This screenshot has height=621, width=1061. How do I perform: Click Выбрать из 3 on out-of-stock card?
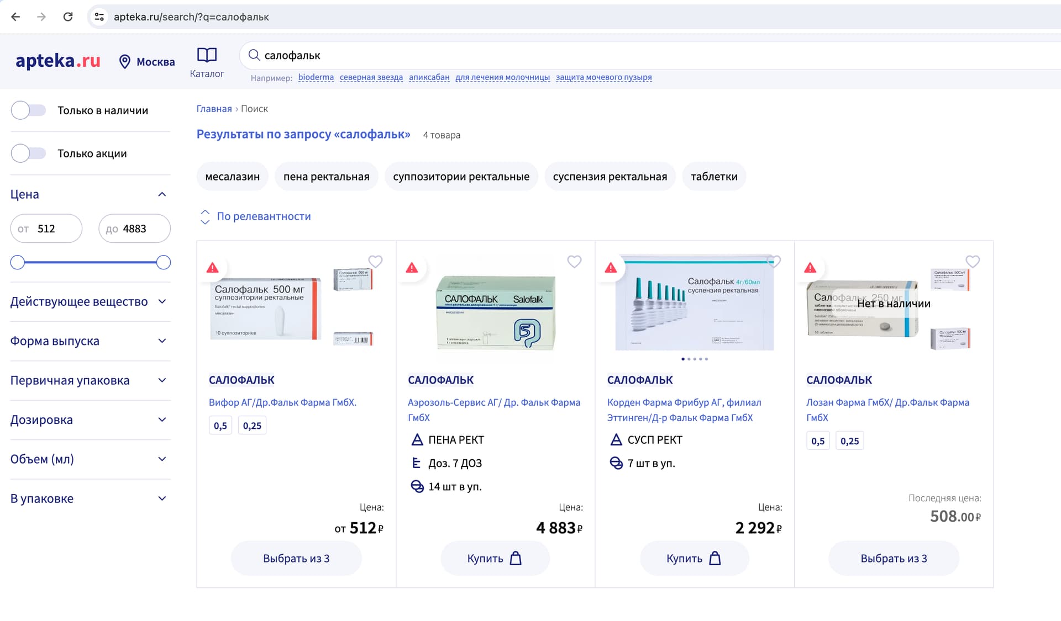[894, 559]
